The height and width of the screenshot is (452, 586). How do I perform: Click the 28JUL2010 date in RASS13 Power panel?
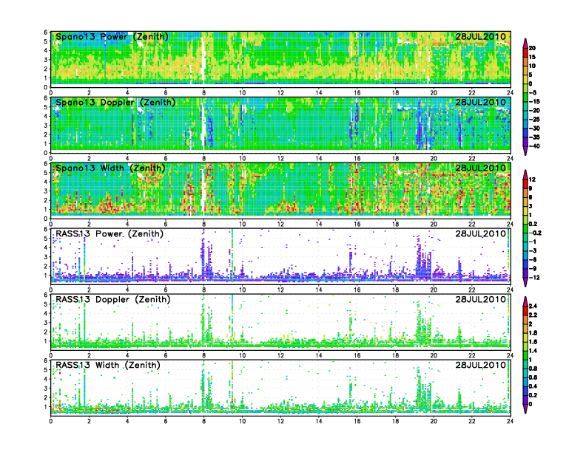(480, 234)
